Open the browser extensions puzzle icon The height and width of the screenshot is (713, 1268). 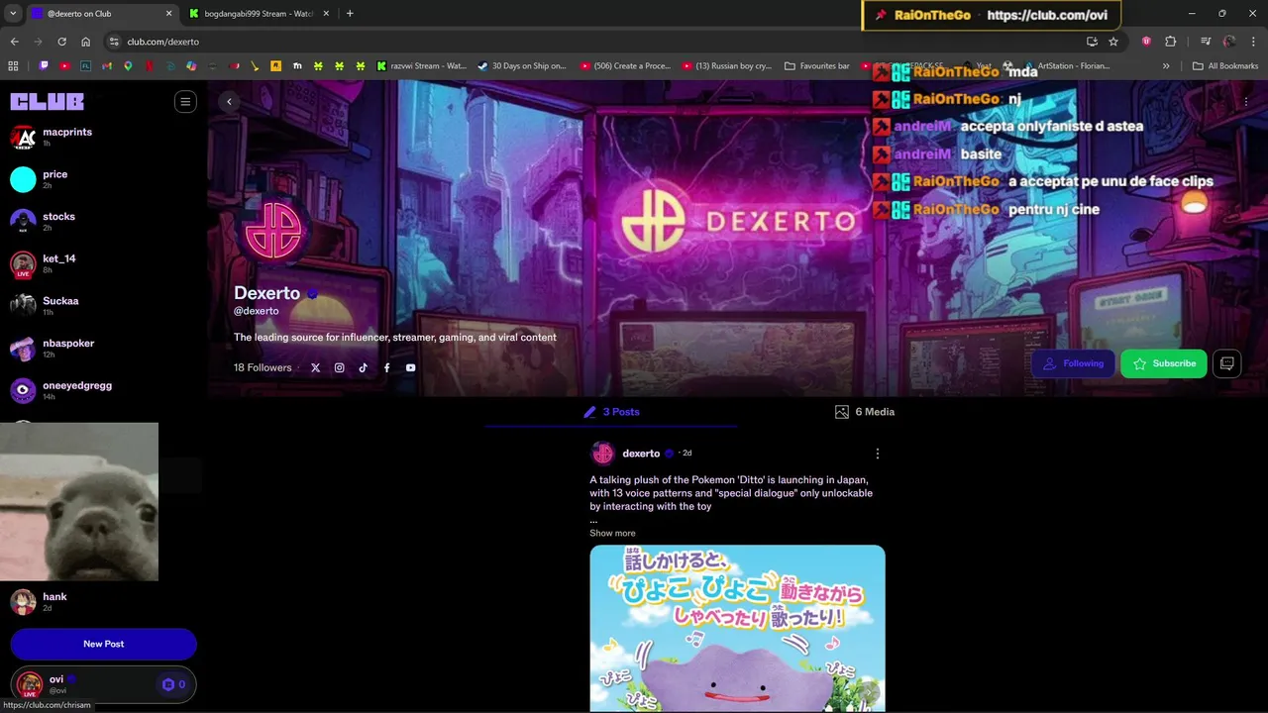click(1170, 42)
